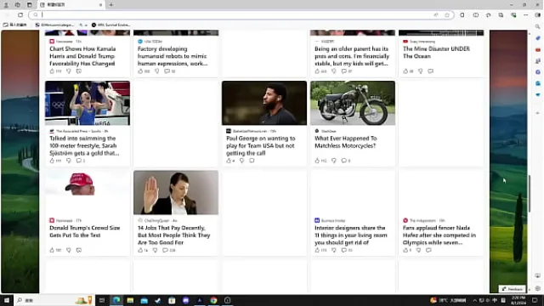
Task: Open the sidebar search icon
Action: point(537,26)
